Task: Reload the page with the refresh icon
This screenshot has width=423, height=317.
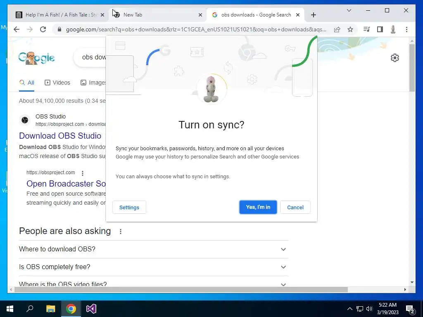Action: click(x=43, y=29)
